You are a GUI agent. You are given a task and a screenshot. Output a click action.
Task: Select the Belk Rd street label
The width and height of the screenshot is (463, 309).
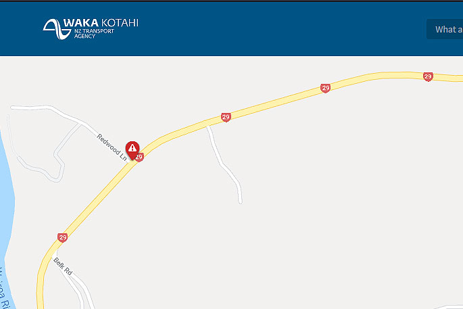63,266
